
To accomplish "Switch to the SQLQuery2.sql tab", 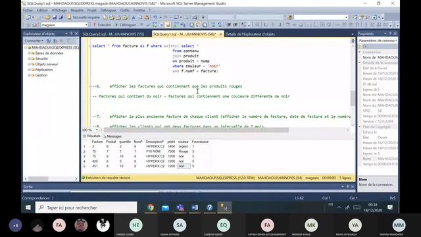I will (113, 34).
